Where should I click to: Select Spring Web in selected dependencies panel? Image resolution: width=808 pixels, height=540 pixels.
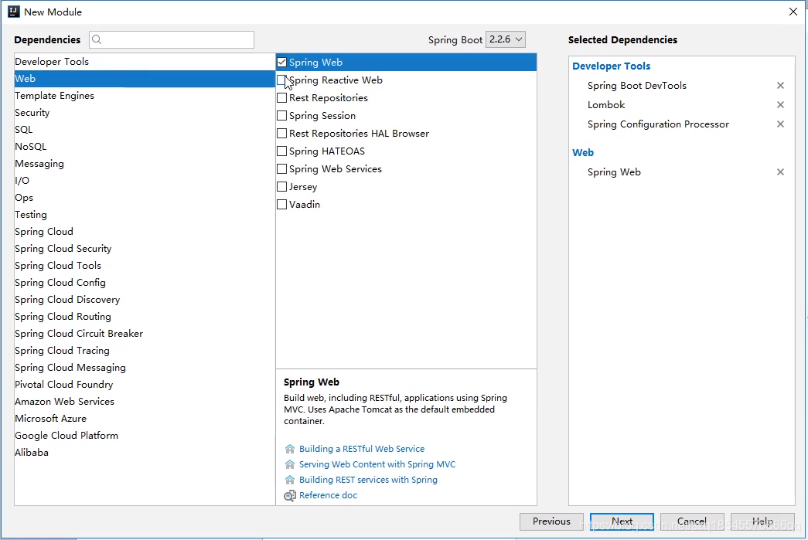pyautogui.click(x=614, y=172)
